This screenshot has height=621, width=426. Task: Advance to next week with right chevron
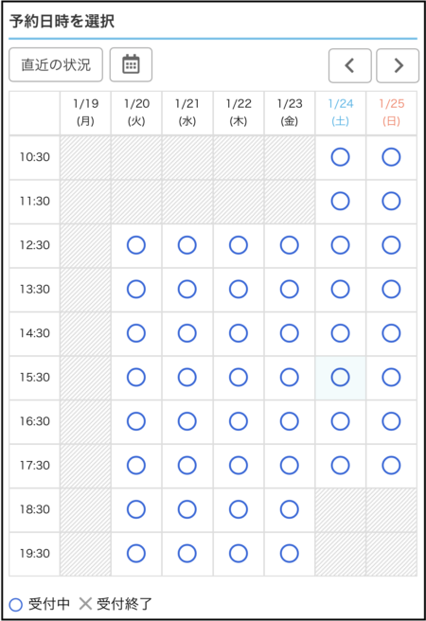coord(398,65)
